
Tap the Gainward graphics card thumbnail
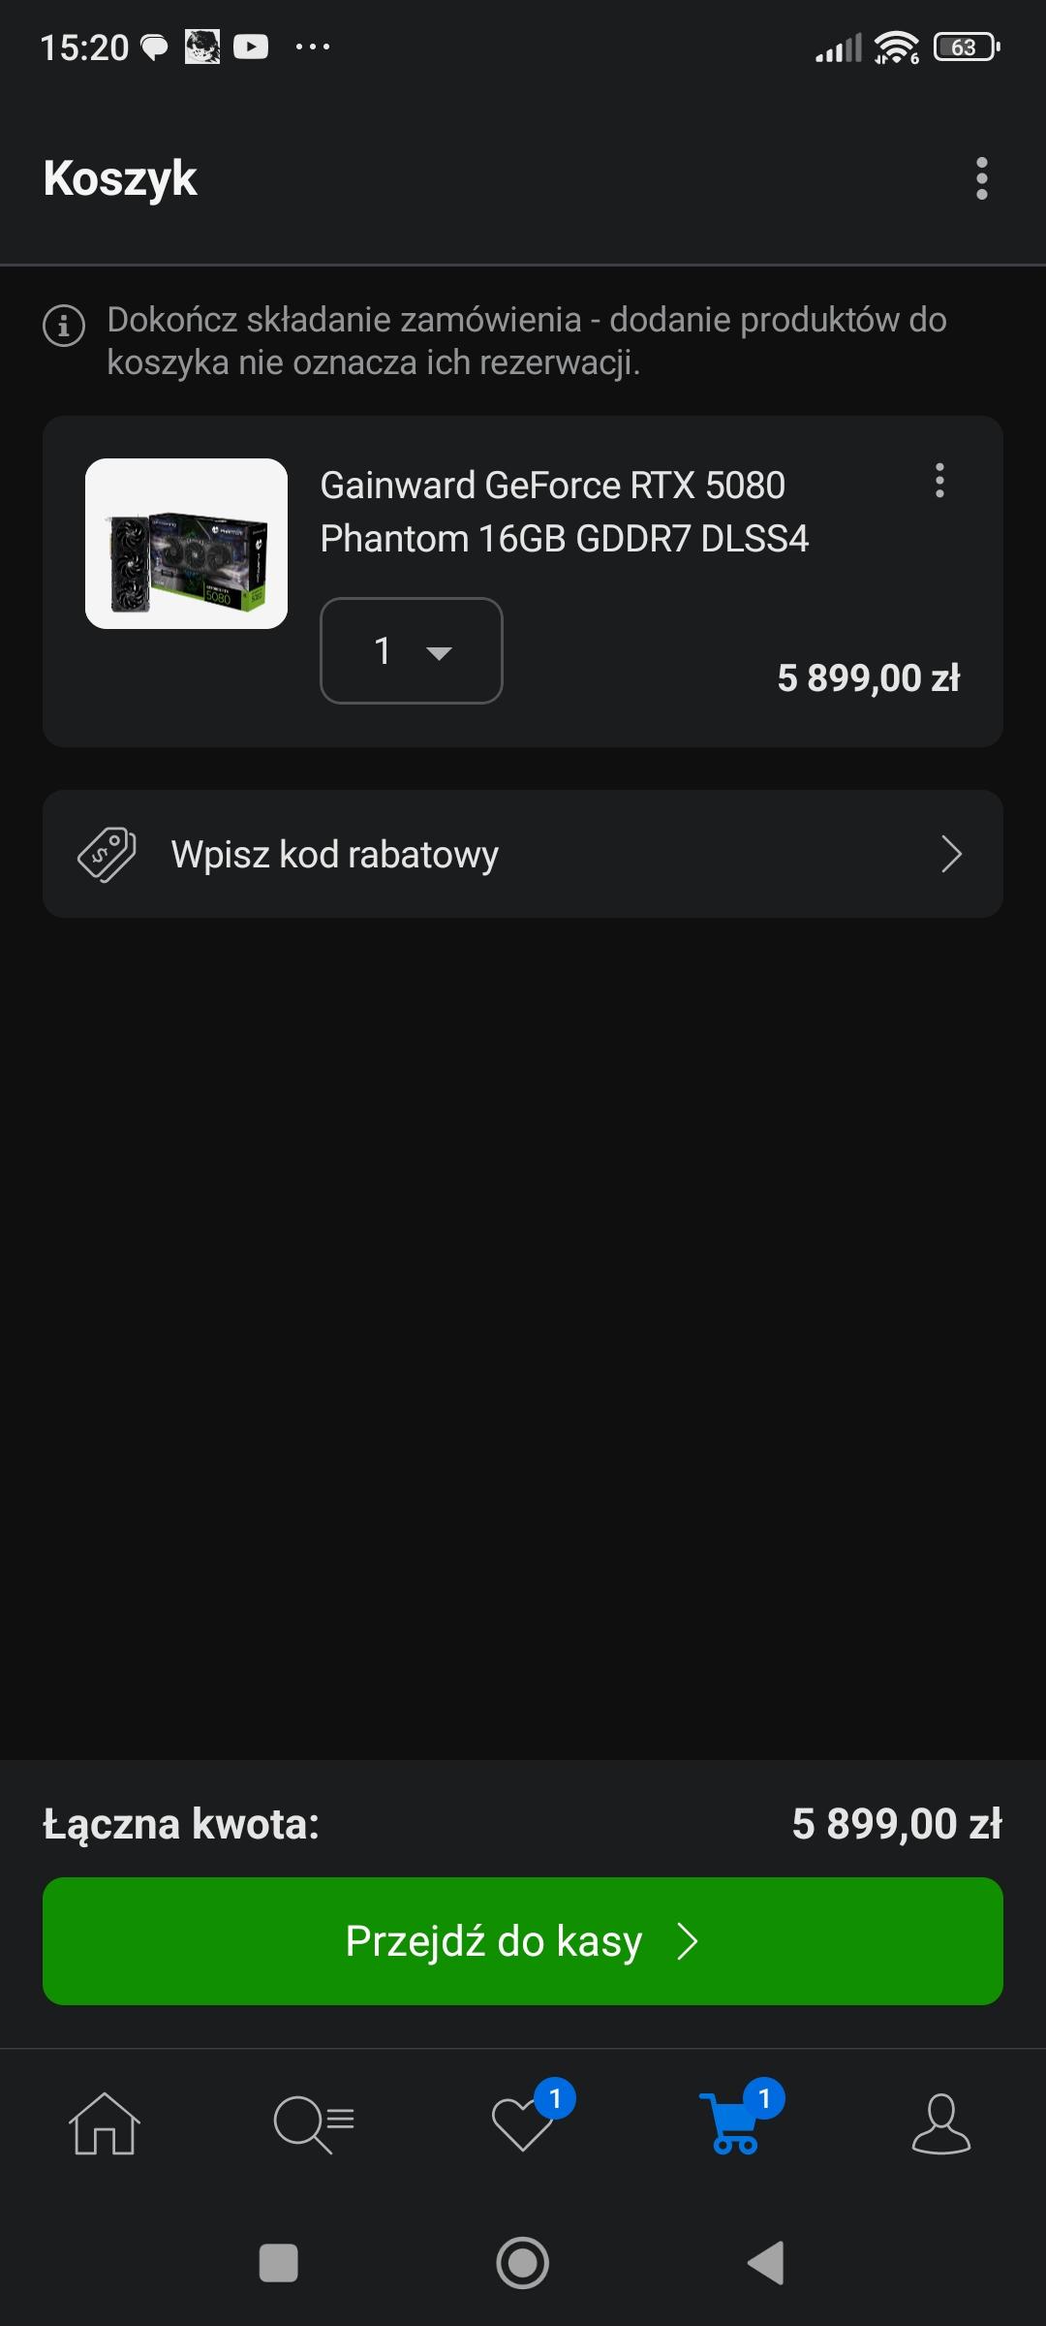(186, 544)
